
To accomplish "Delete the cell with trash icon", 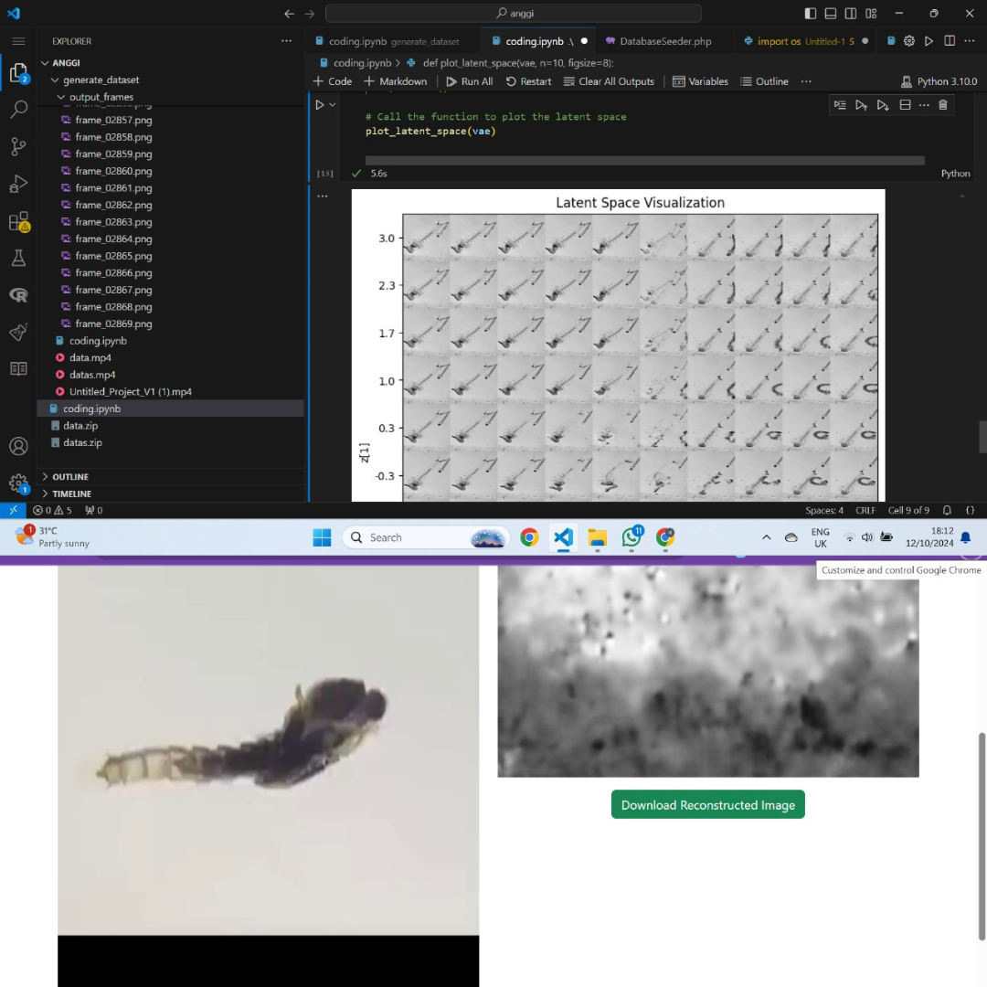I will tap(943, 105).
